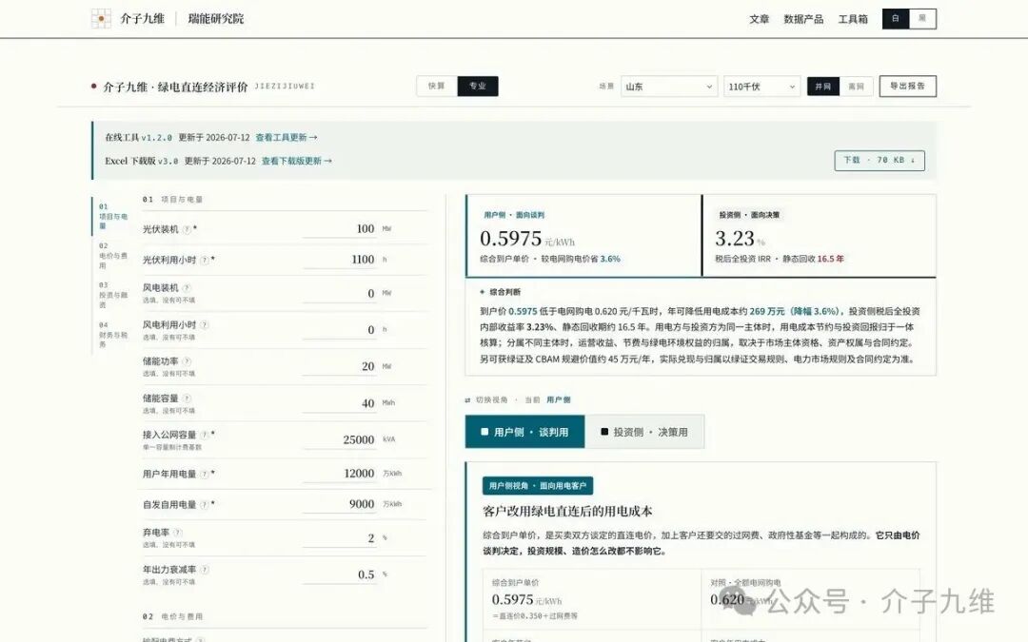Focus the 风电利用小时 input showing 0
Image resolution: width=1028 pixels, height=642 pixels.
point(339,329)
